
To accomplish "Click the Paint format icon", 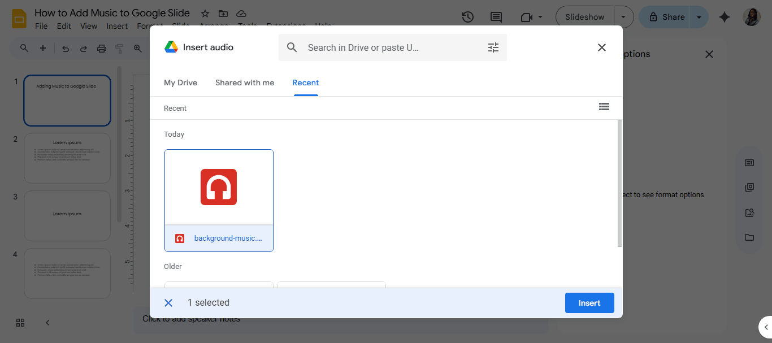I will 119,49.
